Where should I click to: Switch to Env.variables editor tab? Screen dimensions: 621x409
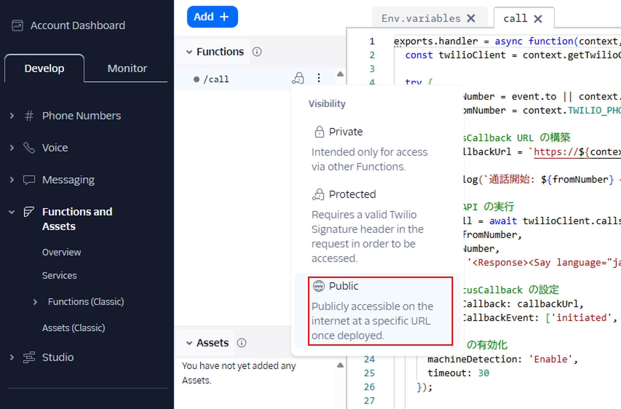[421, 19]
